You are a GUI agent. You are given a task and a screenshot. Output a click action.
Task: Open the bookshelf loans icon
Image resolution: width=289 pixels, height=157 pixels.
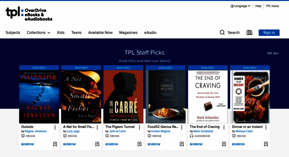tap(249, 33)
